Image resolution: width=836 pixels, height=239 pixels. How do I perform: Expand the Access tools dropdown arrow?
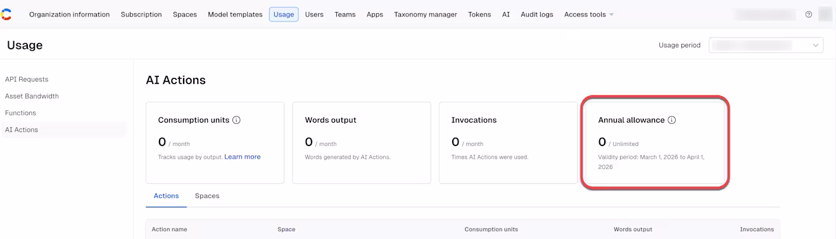611,15
